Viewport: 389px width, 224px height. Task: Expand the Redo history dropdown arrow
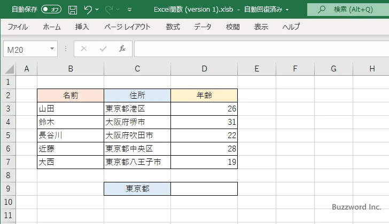coord(118,10)
